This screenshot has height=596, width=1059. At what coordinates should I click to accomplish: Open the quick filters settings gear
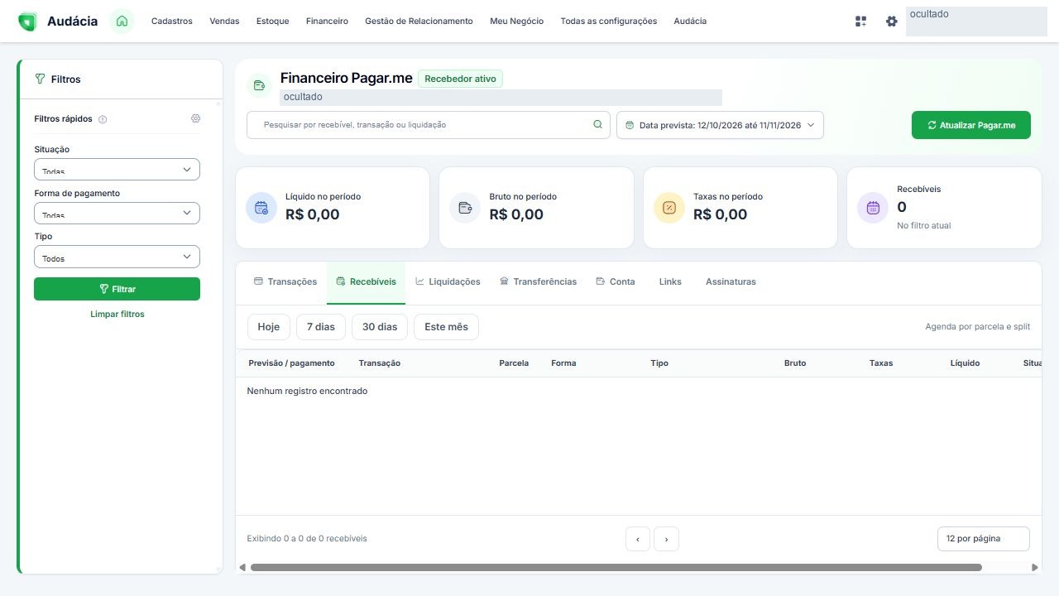[x=195, y=118]
